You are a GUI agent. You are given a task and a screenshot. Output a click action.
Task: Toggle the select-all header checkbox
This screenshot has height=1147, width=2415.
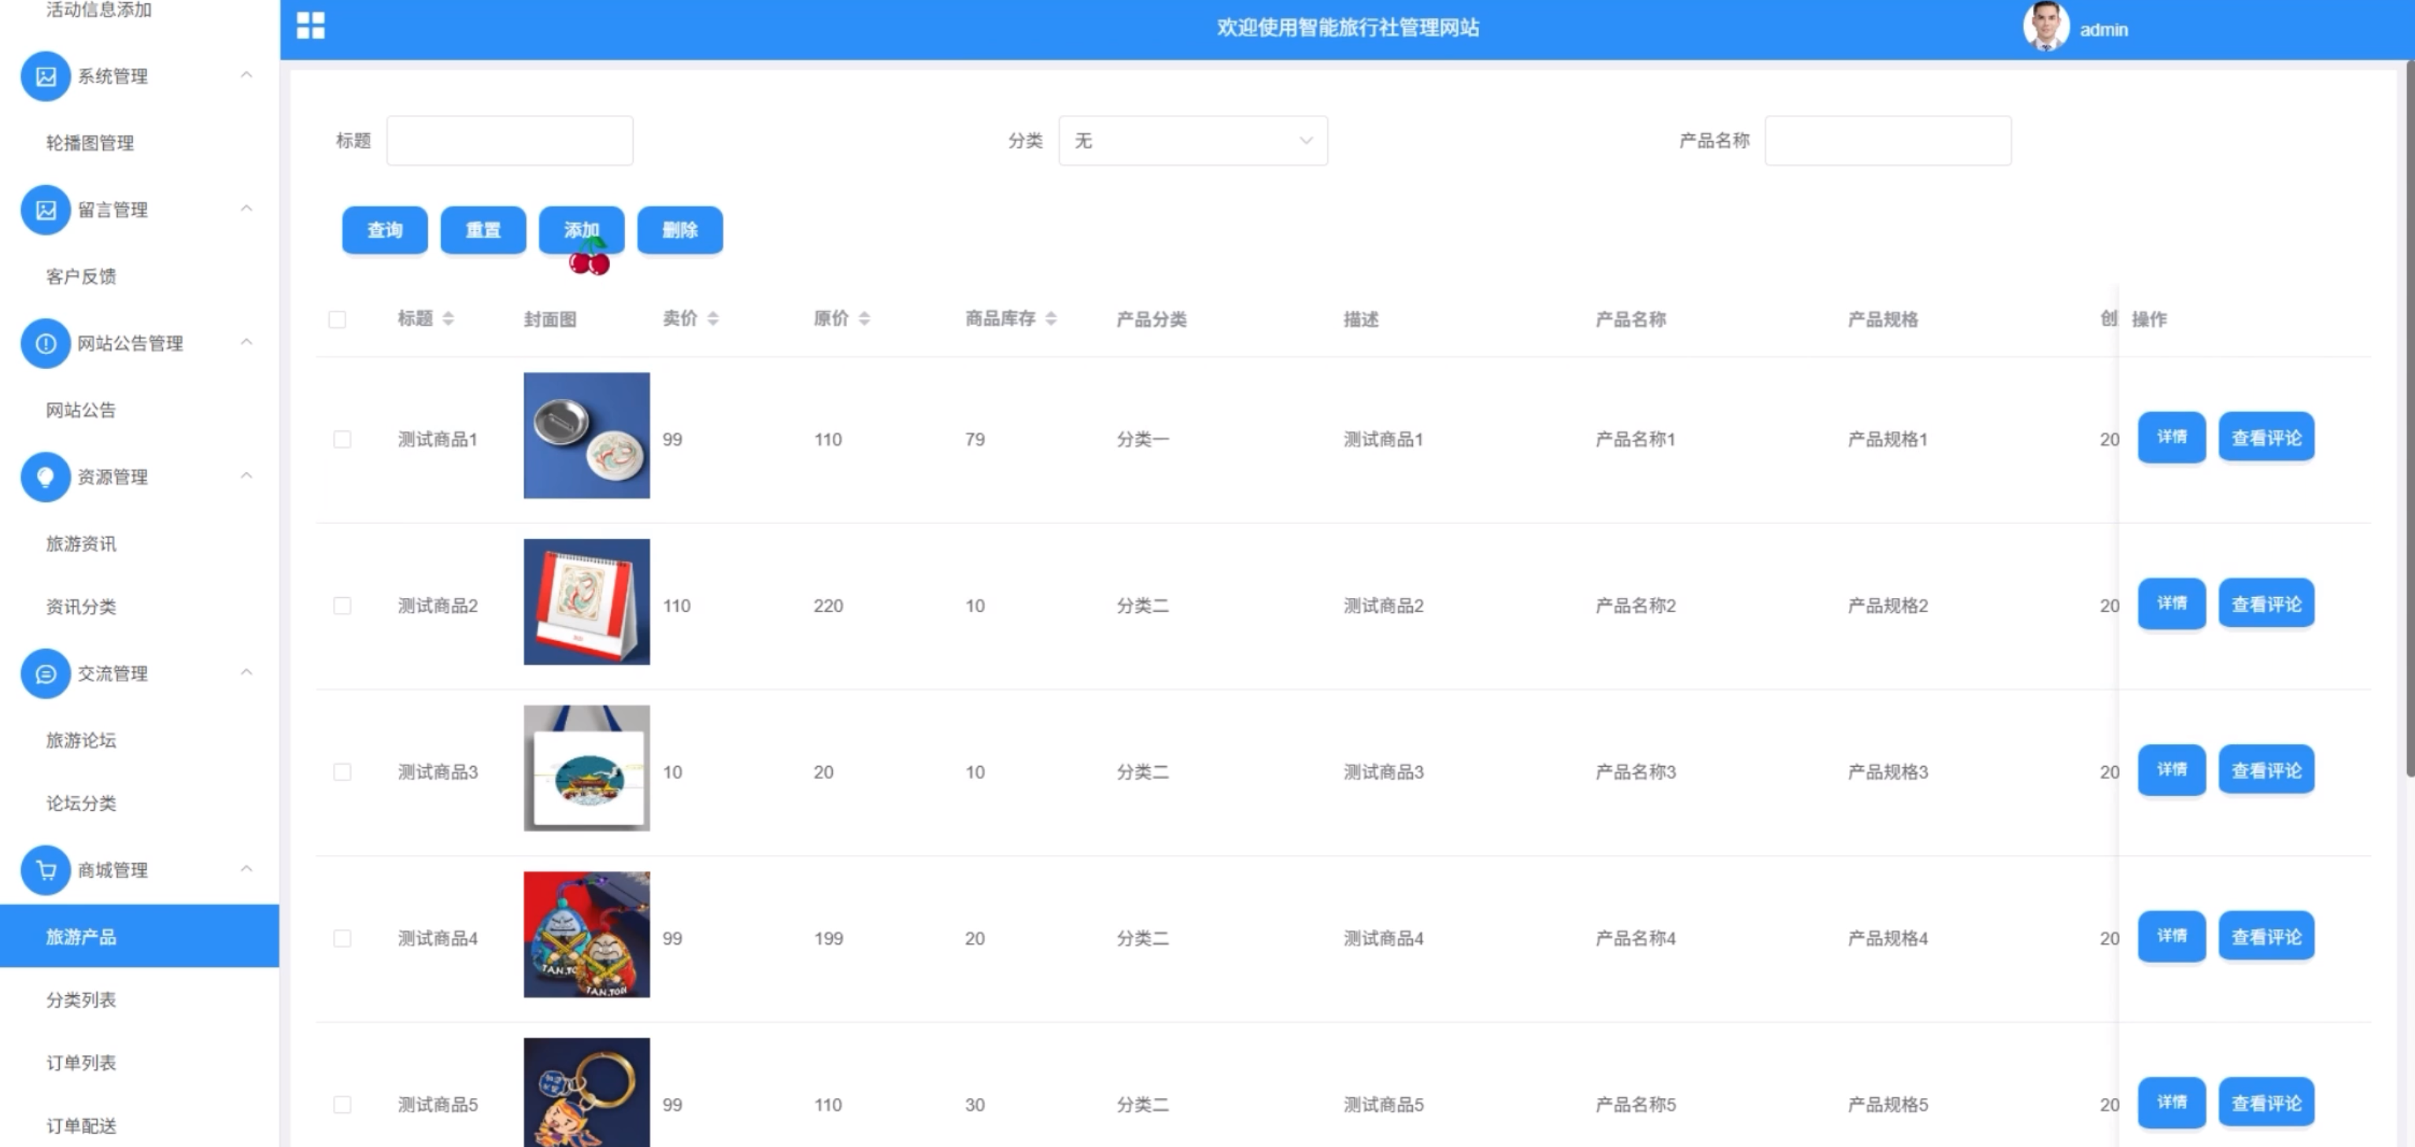tap(338, 319)
